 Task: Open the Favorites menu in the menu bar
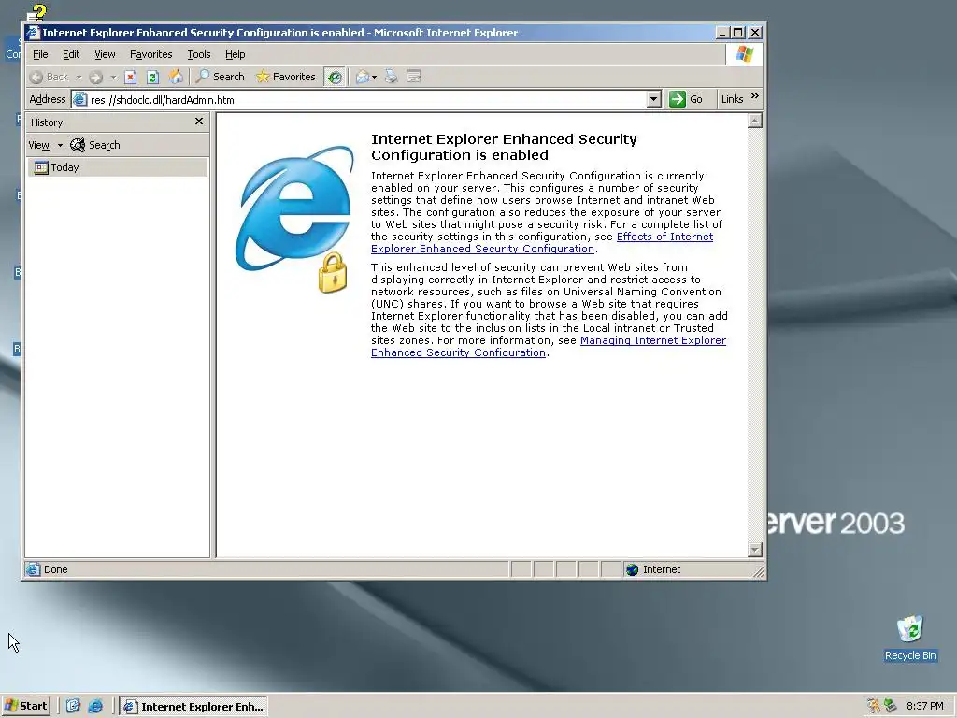click(150, 54)
